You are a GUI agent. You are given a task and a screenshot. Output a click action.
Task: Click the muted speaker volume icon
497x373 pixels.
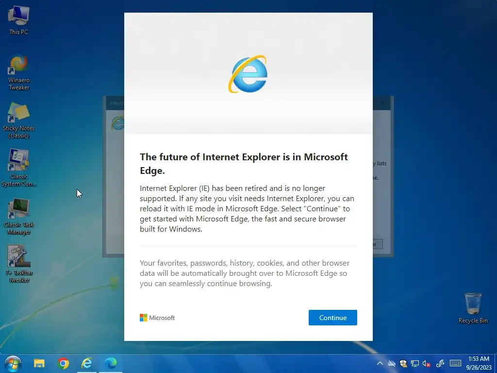(x=426, y=363)
